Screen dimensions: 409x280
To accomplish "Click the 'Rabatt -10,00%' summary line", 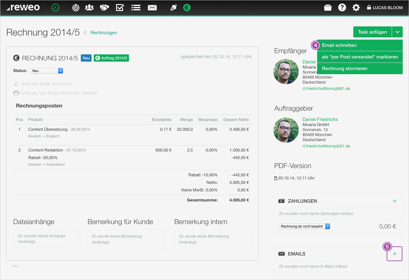I will tap(203, 175).
